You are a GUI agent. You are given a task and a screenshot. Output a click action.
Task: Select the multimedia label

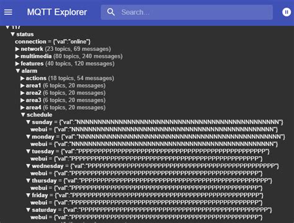tap(36, 56)
